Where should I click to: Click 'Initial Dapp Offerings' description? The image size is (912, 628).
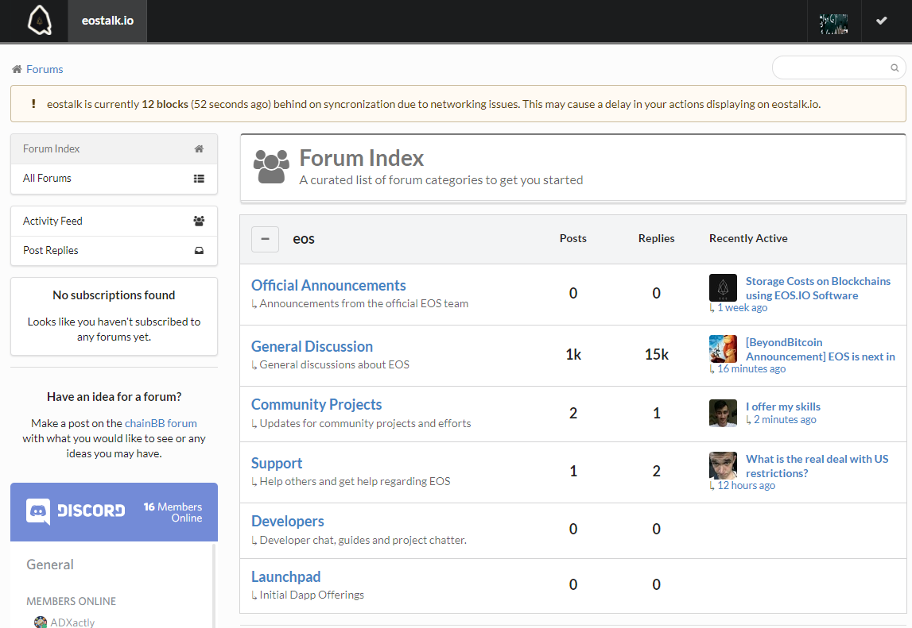click(312, 595)
